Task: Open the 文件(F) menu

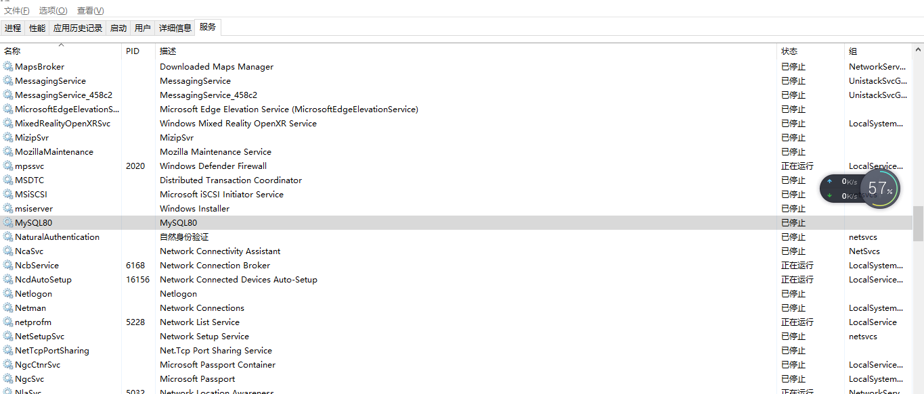Action: coord(17,10)
